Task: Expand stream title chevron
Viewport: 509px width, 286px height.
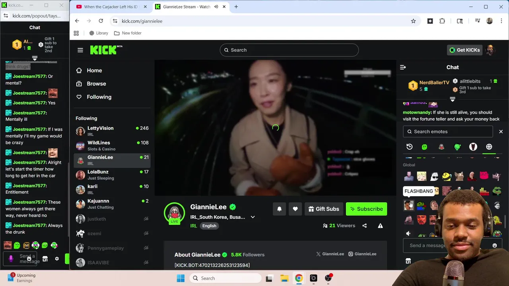Action: tap(253, 217)
